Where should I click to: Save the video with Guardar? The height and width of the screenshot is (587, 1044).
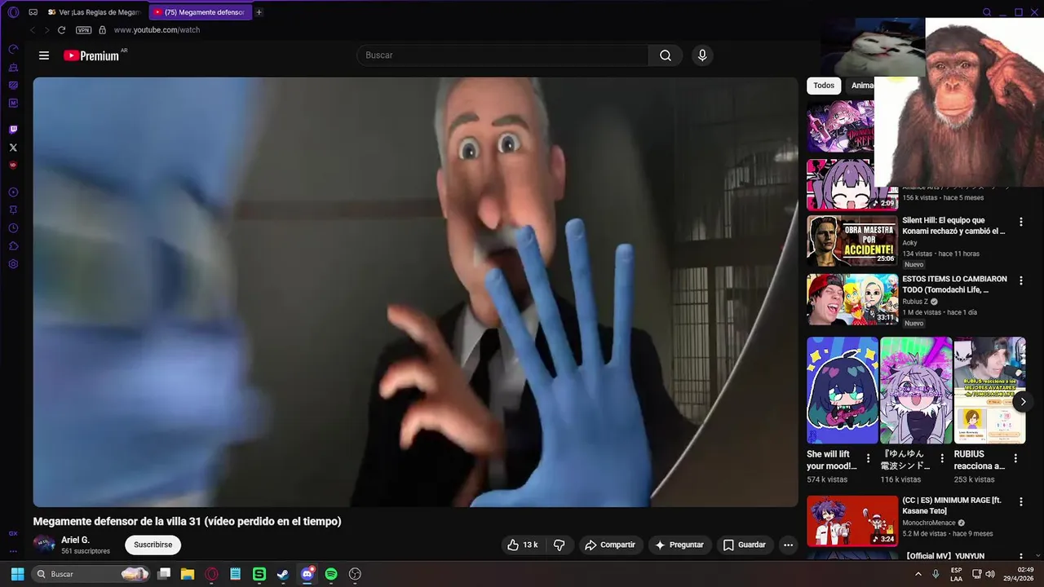(x=745, y=545)
